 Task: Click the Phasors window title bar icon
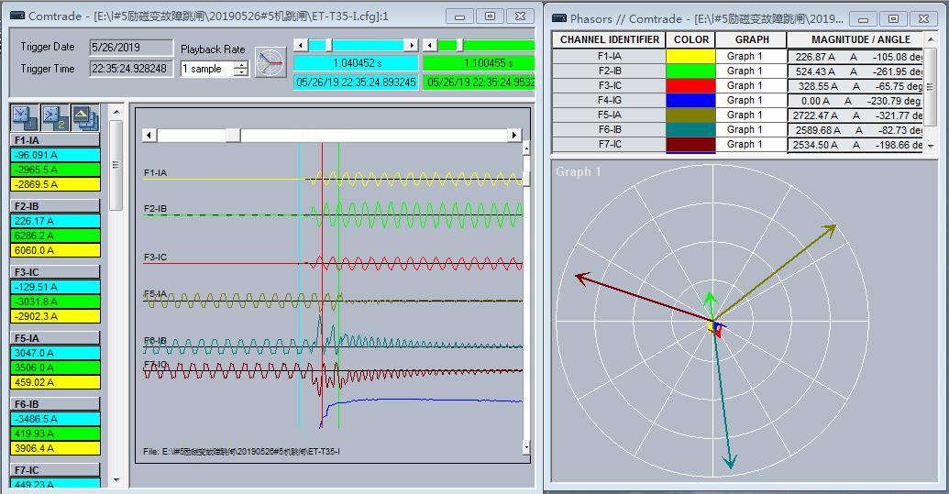559,18
